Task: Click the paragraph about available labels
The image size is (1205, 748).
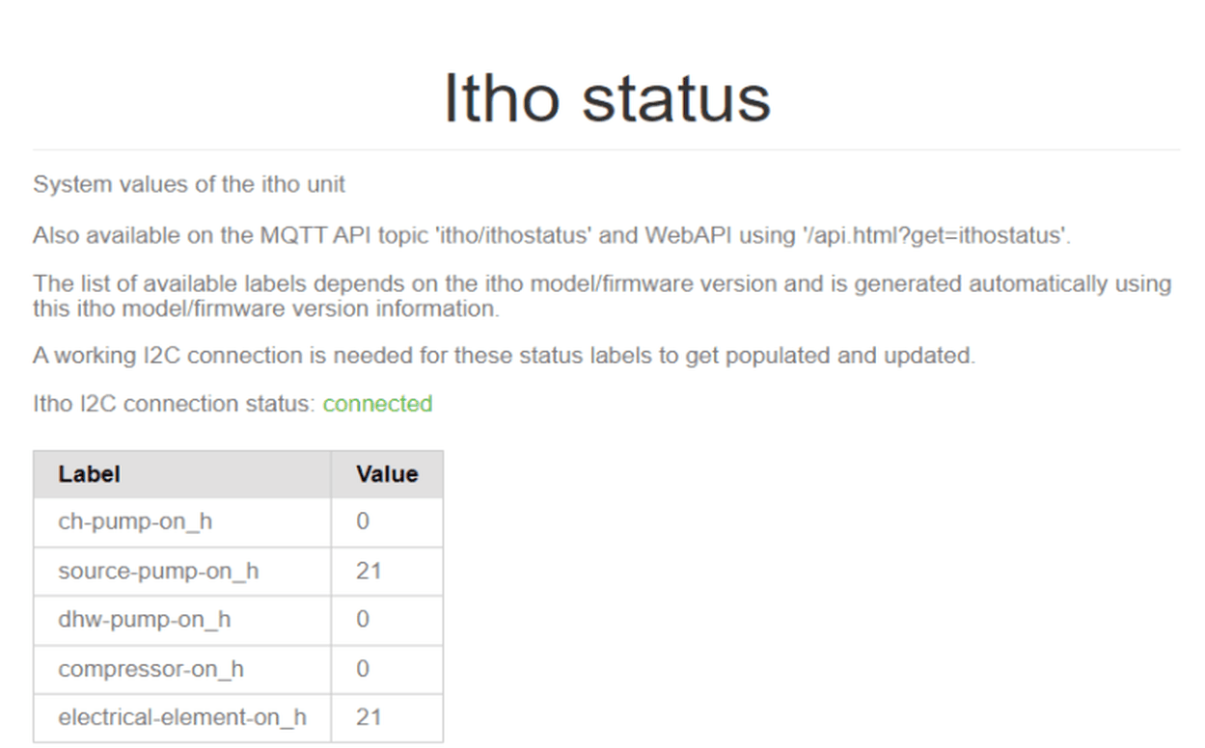Action: coord(602,296)
